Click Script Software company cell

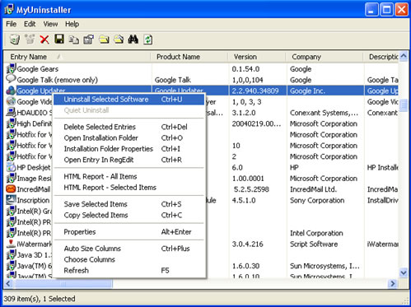point(314,244)
